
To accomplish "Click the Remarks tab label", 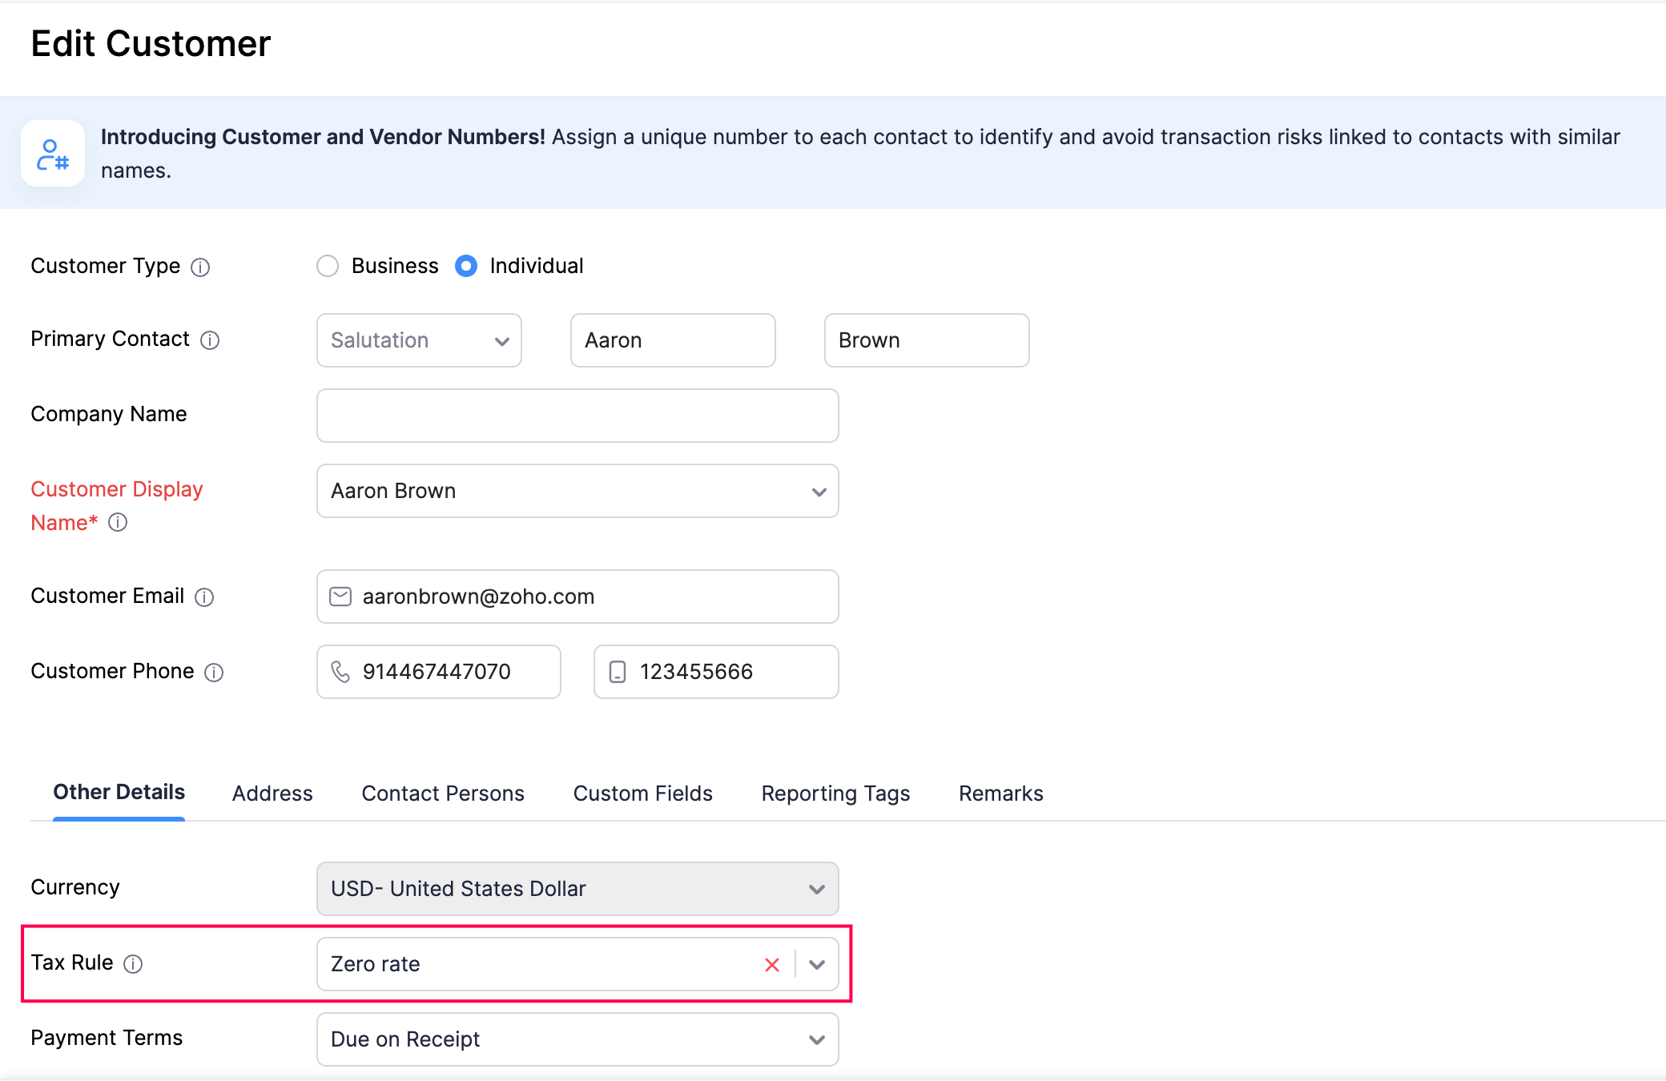I will tap(1000, 794).
